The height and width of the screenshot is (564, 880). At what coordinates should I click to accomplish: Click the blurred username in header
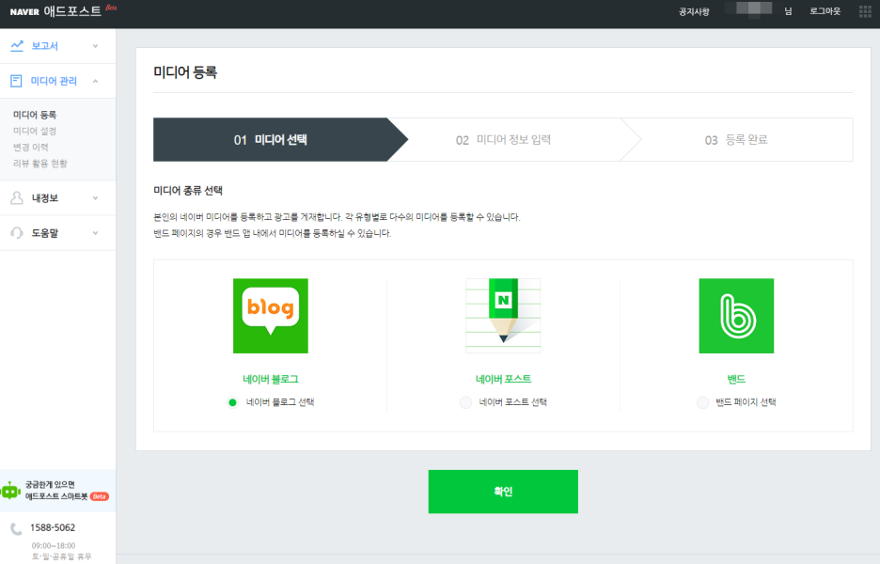click(x=748, y=9)
